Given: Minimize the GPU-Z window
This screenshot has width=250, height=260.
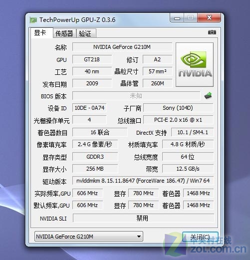Looking at the screenshot, I should 177,17.
